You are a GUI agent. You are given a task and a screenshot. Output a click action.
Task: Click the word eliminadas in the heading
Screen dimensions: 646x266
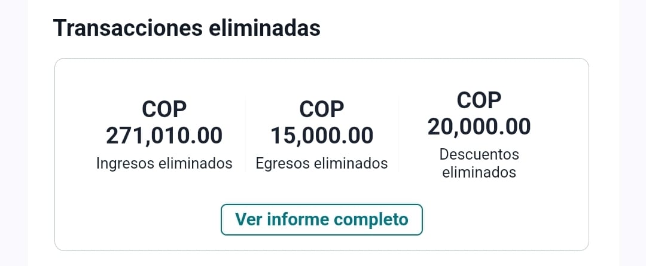[265, 28]
